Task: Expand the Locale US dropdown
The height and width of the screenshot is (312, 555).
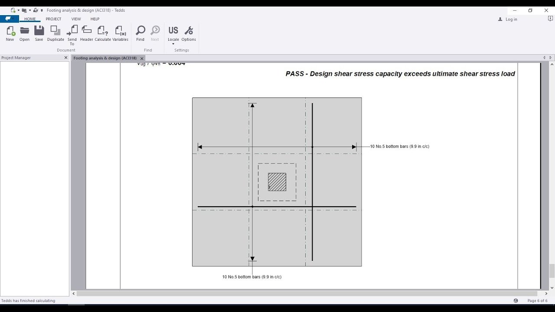Action: (x=173, y=44)
